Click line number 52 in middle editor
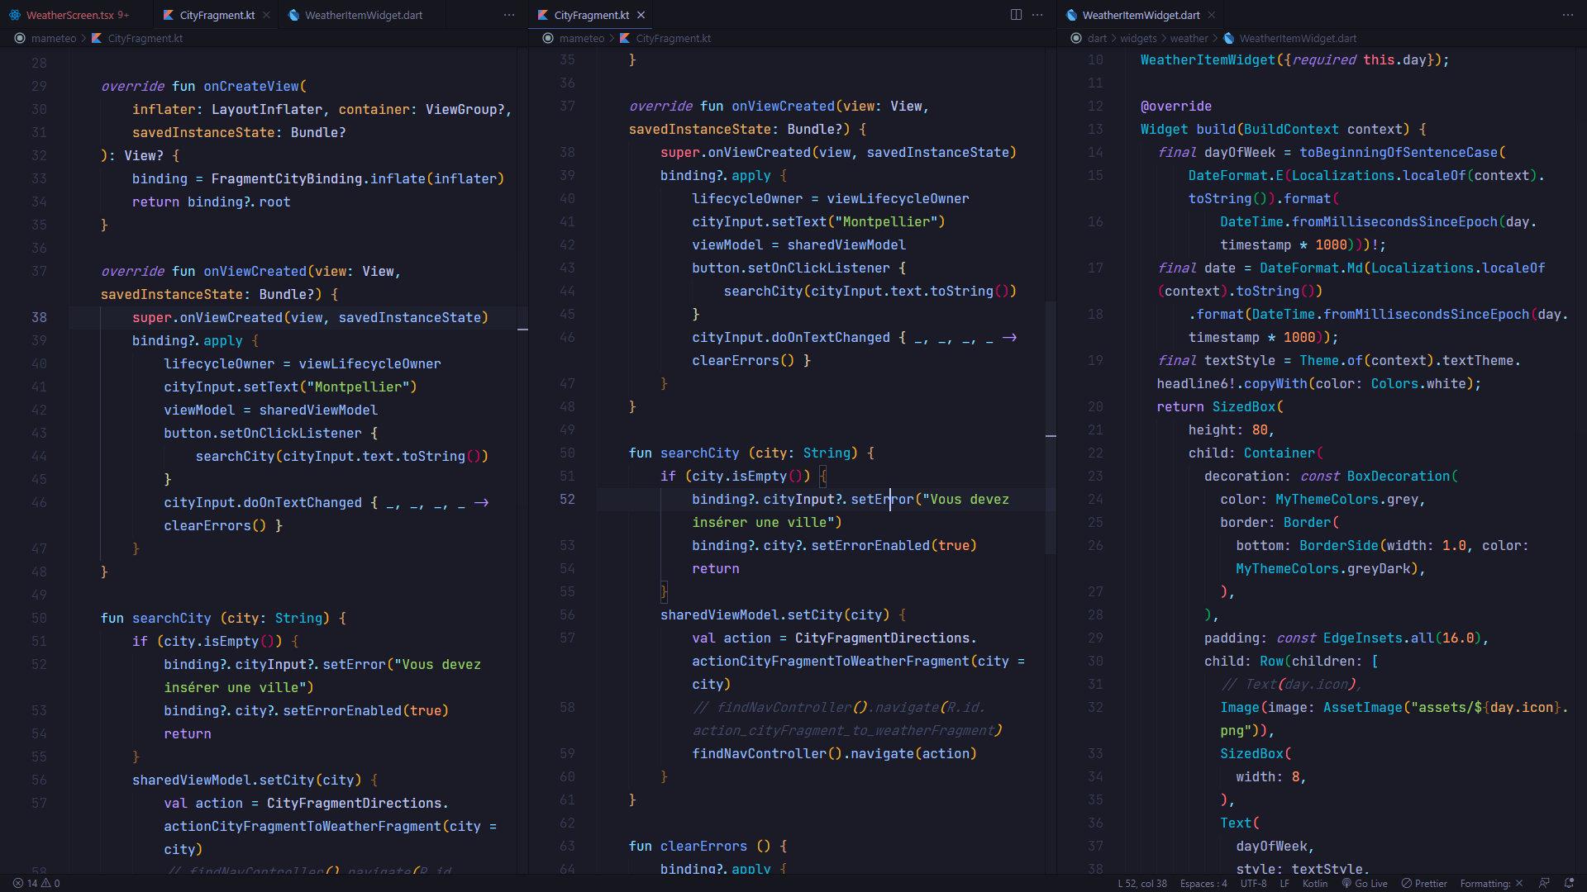This screenshot has width=1587, height=892. 567,499
